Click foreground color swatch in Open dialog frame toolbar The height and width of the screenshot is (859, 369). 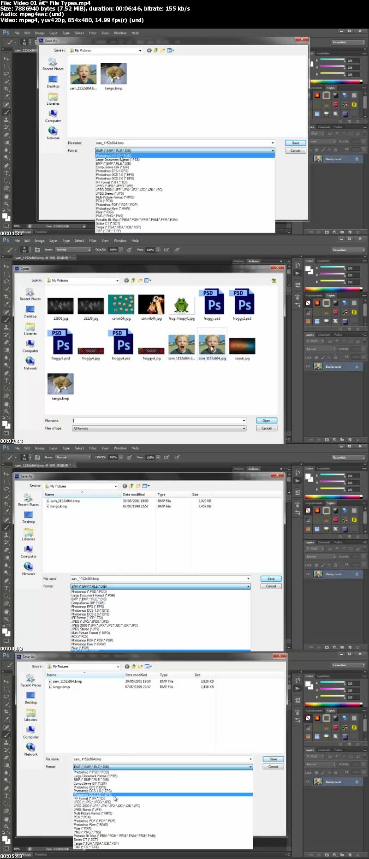click(x=5, y=423)
